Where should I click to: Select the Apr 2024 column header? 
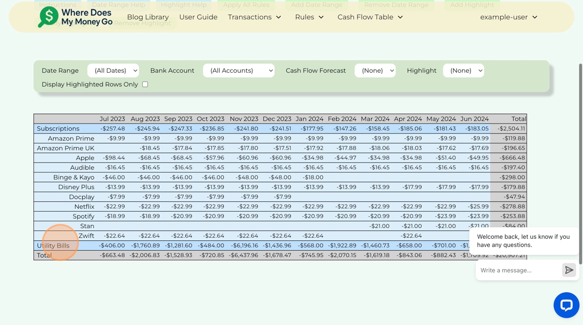coord(408,119)
